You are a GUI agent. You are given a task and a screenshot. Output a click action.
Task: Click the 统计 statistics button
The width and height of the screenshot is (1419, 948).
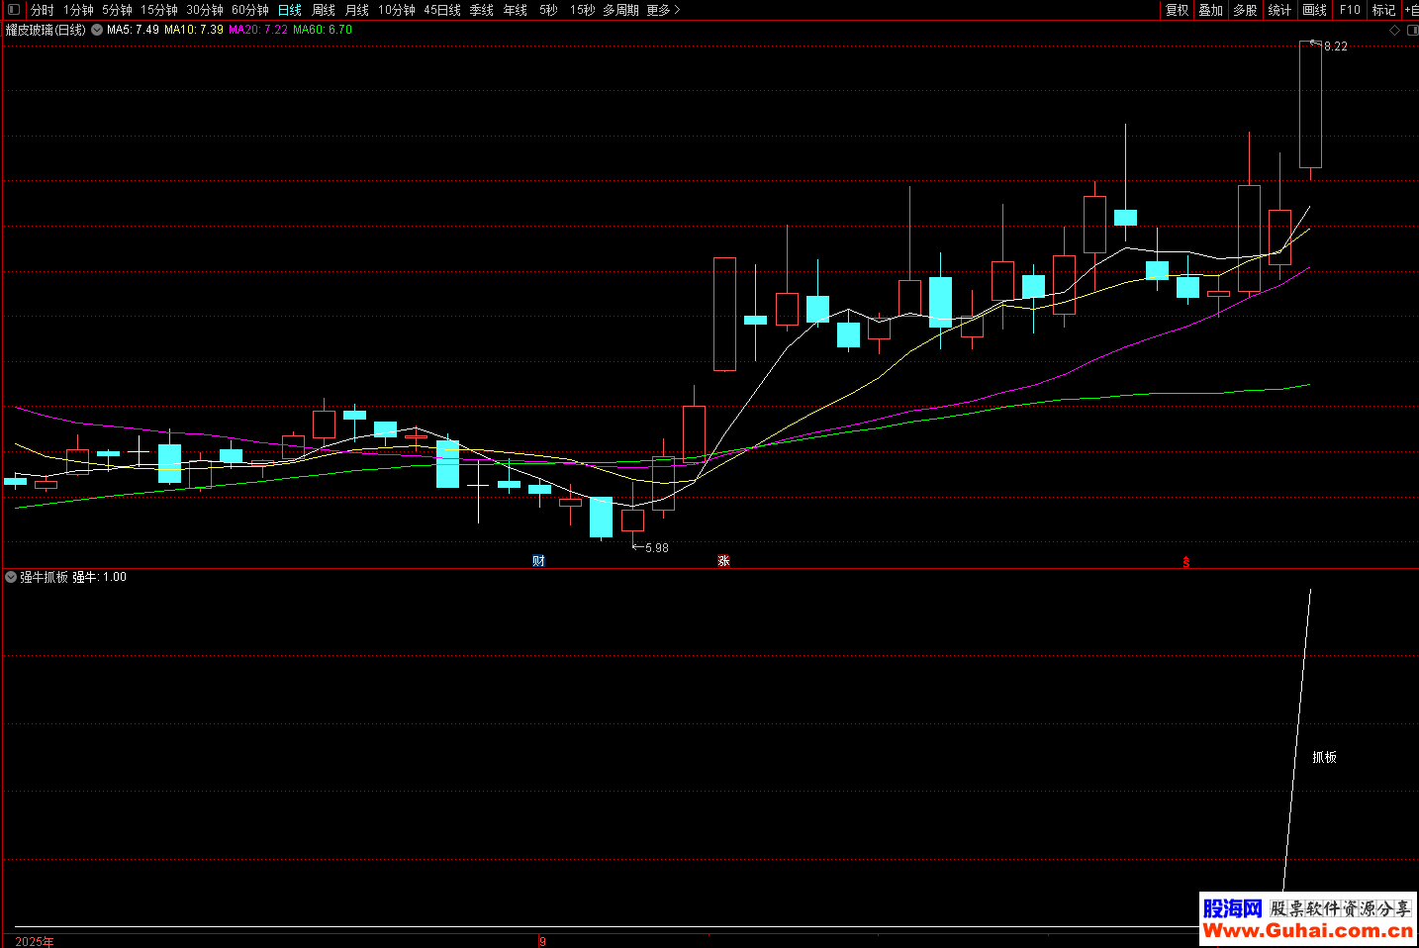1279,10
